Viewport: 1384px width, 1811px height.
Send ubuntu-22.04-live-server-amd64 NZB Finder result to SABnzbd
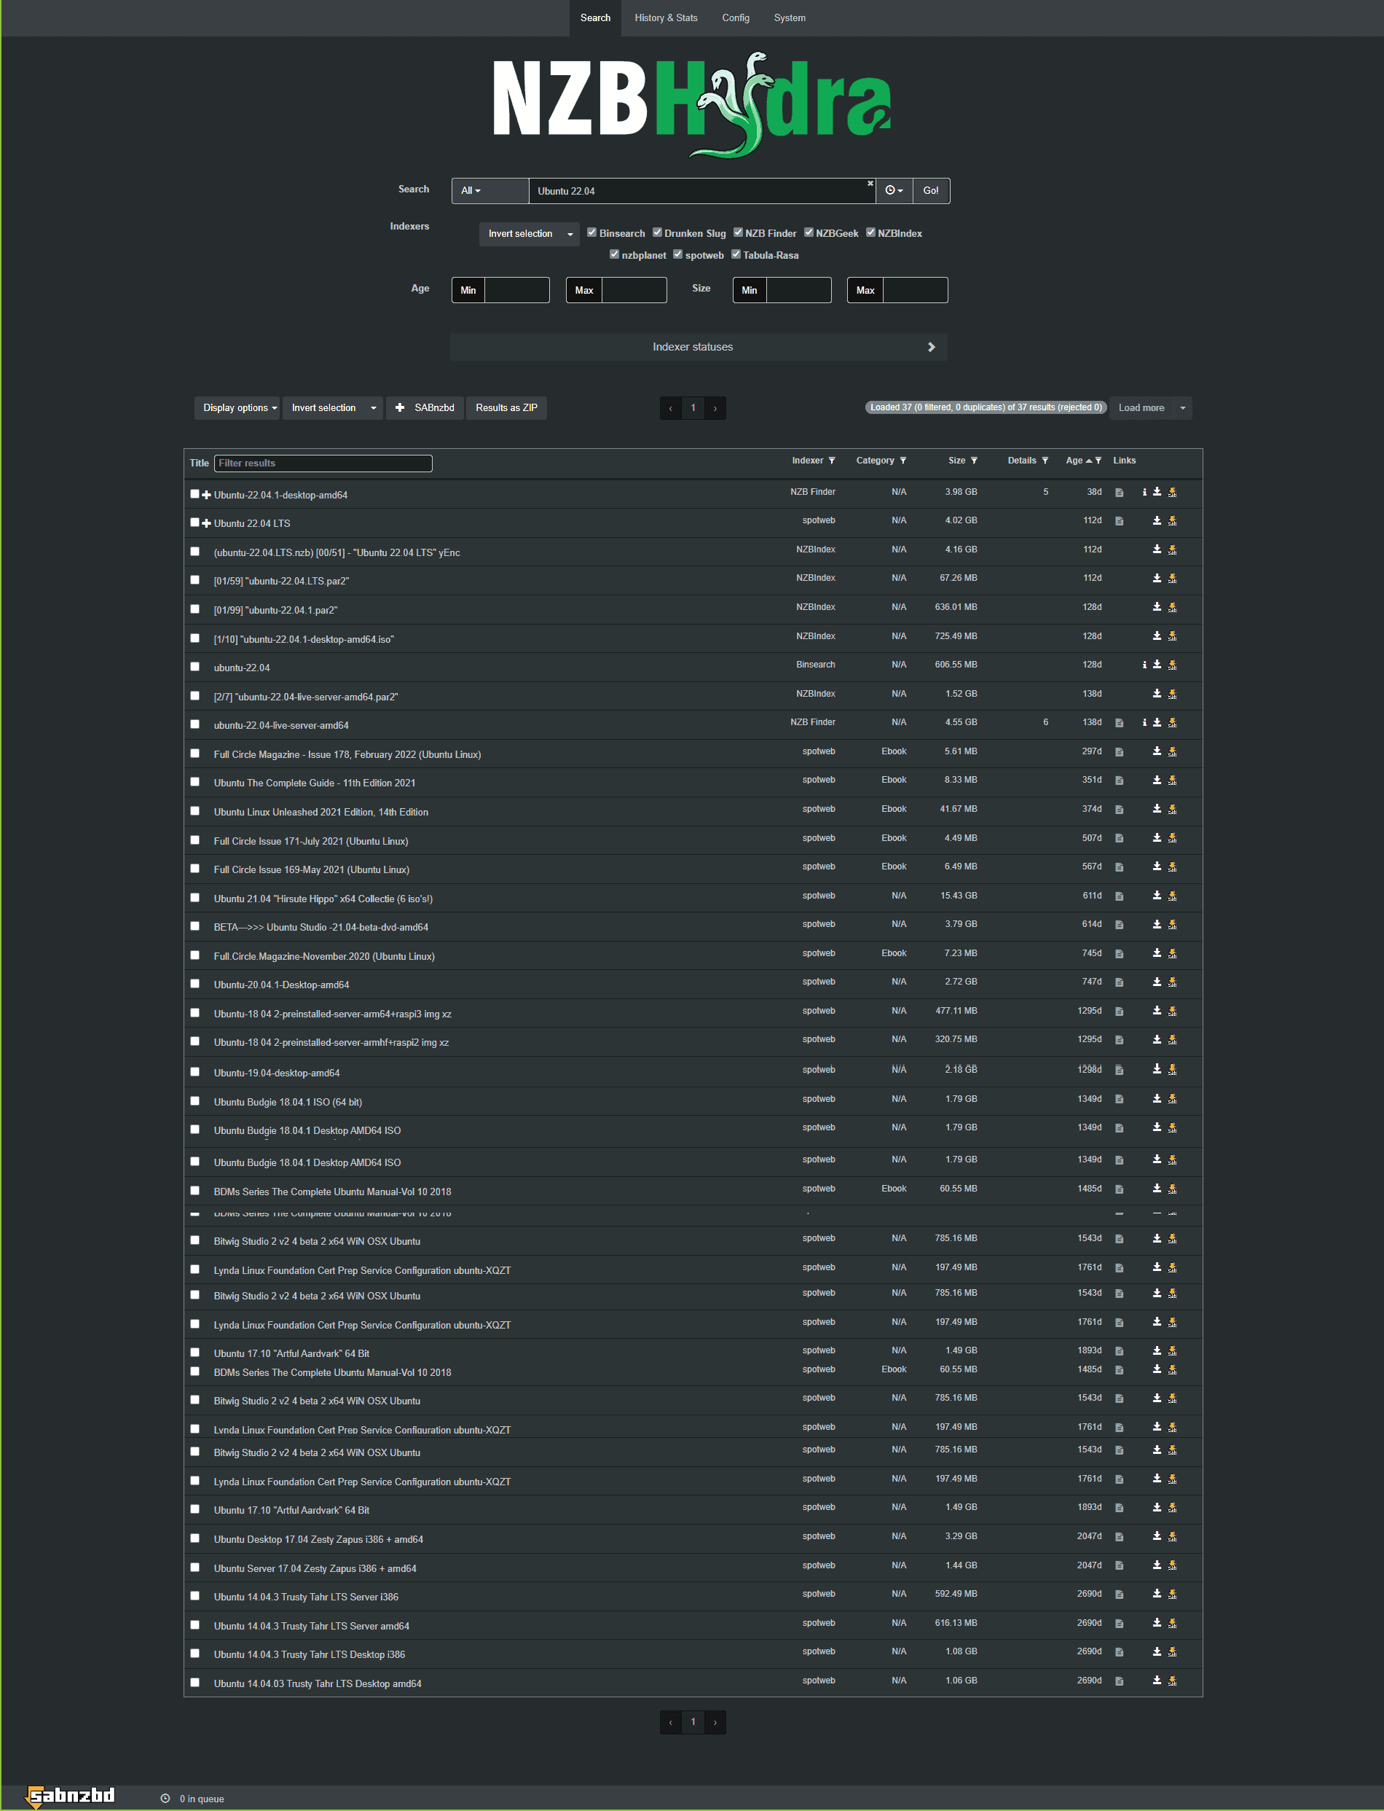pyautogui.click(x=1172, y=722)
